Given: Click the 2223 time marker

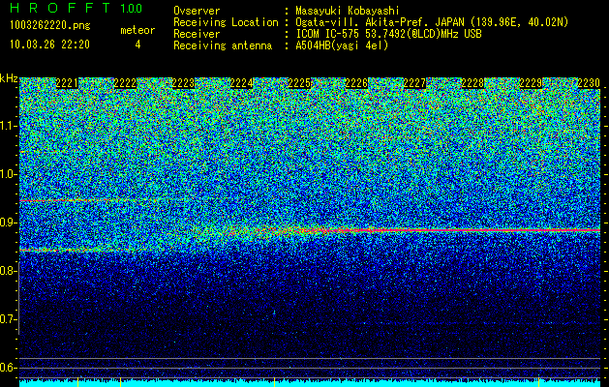Looking at the screenshot, I should coord(183,83).
